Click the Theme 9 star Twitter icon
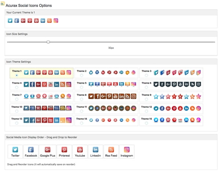 coord(156,96)
